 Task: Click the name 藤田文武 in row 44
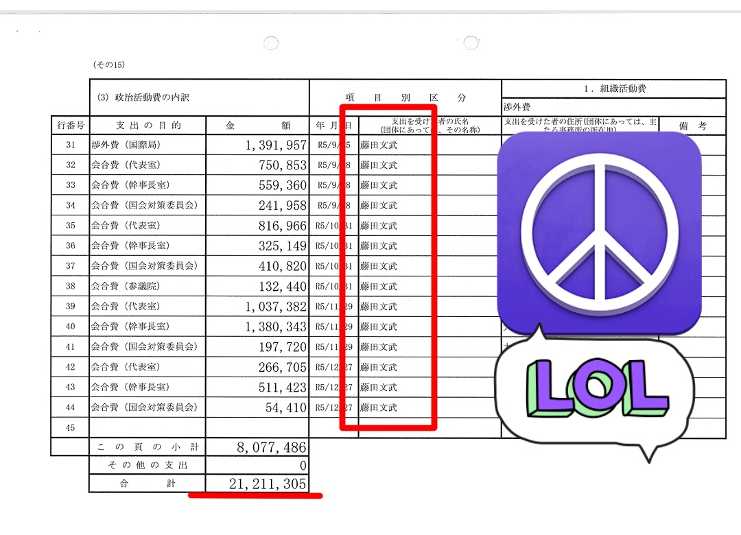click(x=379, y=407)
